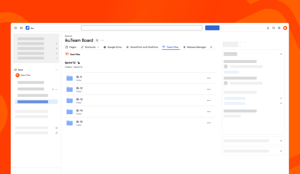The width and height of the screenshot is (300, 174).
Task: Select the Team Files tab
Action: point(171,47)
